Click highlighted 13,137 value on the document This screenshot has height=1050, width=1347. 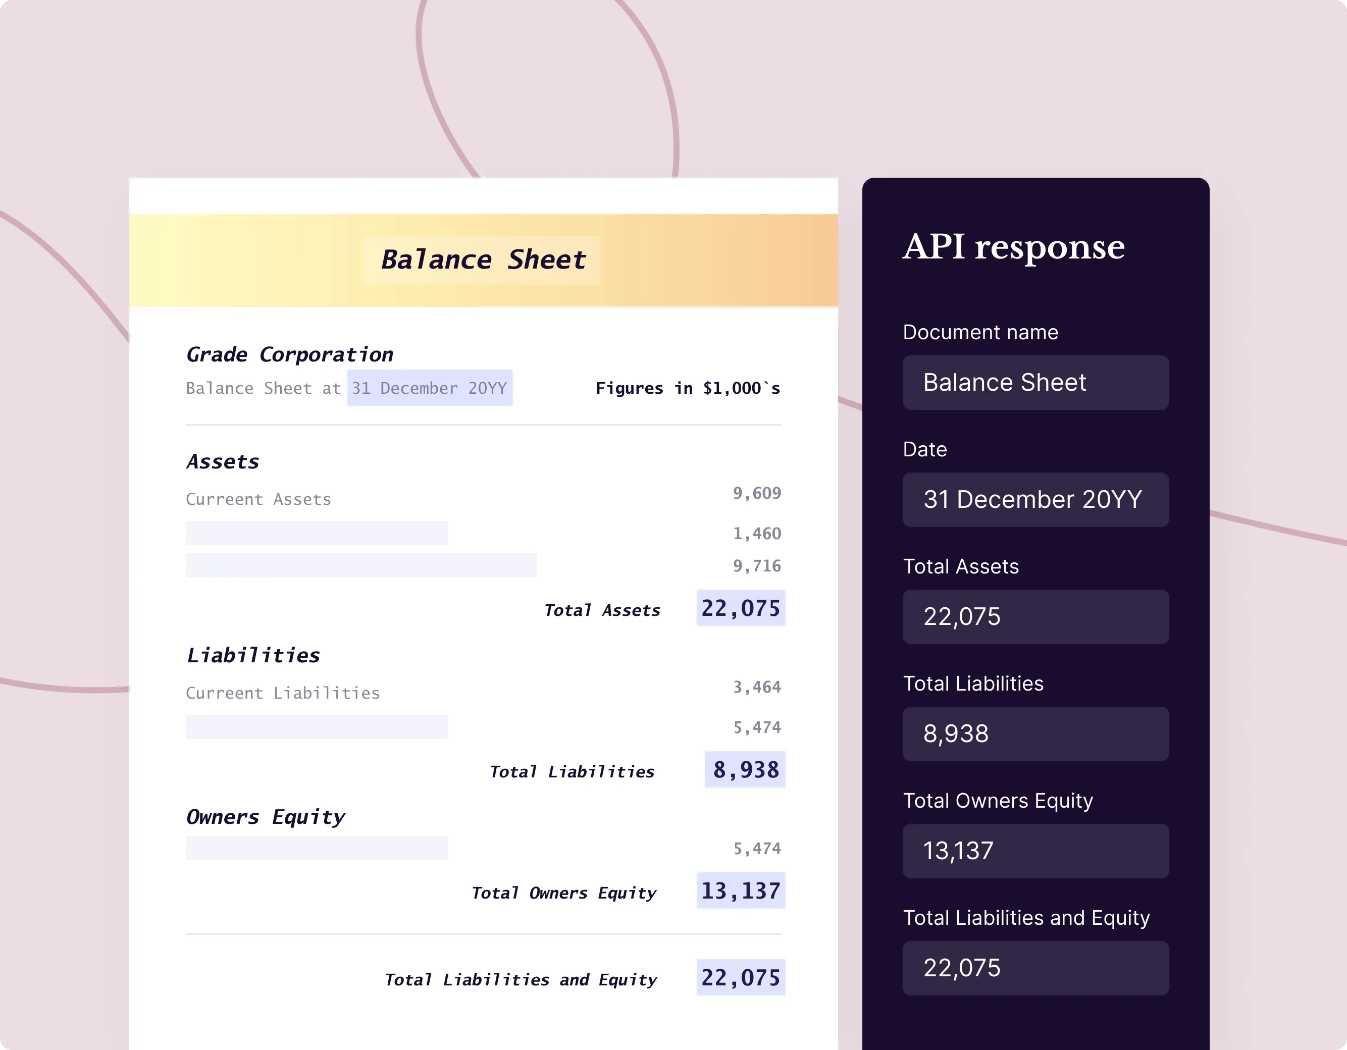point(740,890)
